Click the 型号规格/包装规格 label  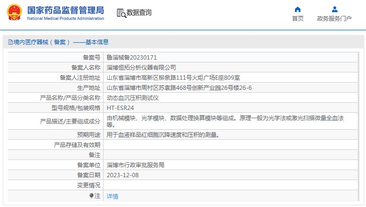[x=76, y=108]
